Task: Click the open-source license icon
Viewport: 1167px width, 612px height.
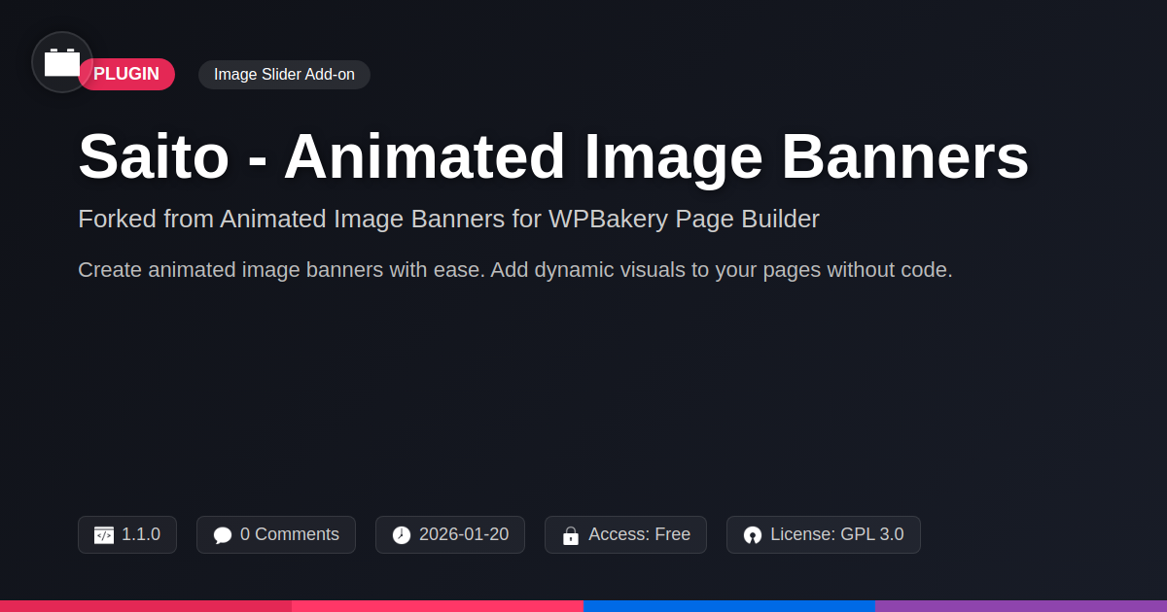Action: click(753, 535)
